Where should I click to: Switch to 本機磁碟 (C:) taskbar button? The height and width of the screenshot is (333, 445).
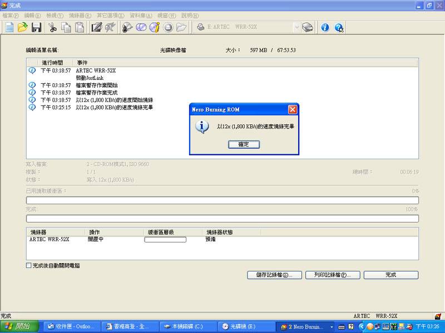coord(188,326)
